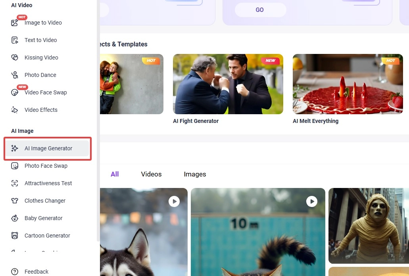The image size is (409, 276).
Task: Open the AI Fight Generator thumbnail
Action: [x=228, y=84]
